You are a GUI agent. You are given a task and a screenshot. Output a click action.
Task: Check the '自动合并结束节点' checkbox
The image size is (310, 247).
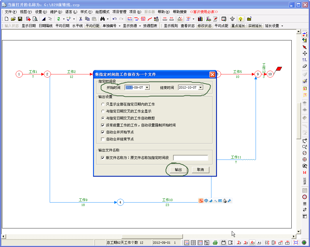tap(103, 139)
